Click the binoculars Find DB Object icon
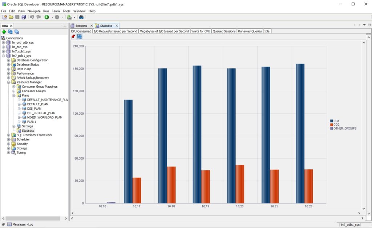The width and height of the screenshot is (372, 228). pos(81,17)
